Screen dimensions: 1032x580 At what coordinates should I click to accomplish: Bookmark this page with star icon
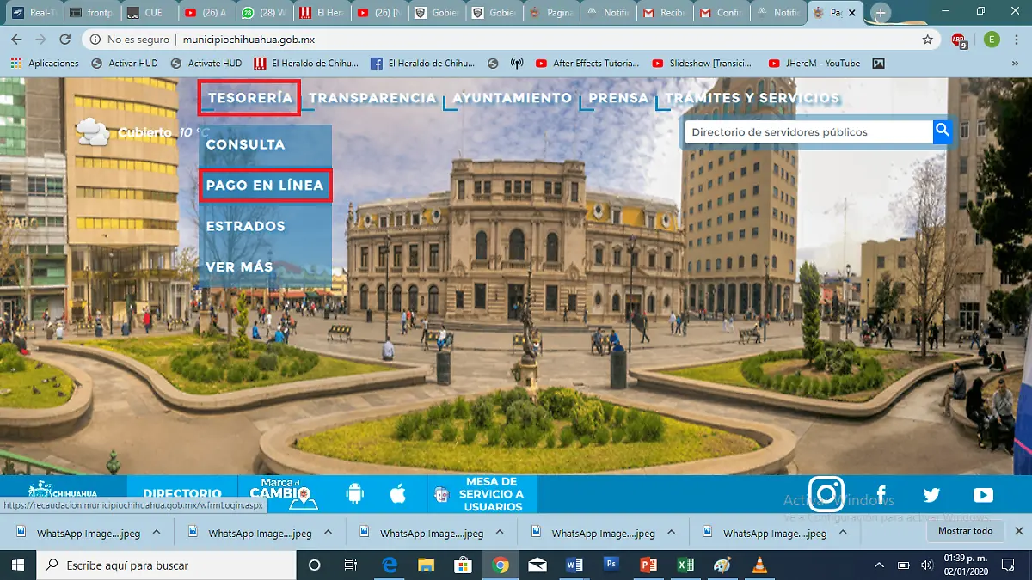[x=927, y=40]
